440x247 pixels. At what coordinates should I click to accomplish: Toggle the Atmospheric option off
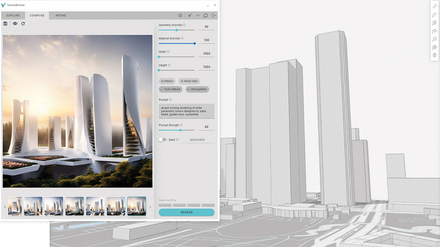[197, 89]
